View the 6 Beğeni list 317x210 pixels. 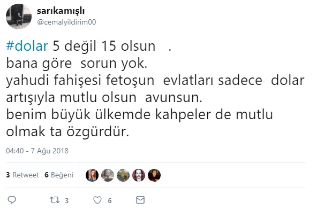59,175
